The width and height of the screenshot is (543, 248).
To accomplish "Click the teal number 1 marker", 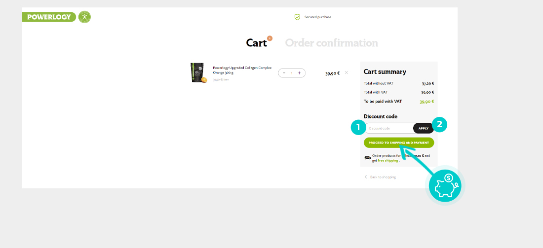I will tap(358, 127).
